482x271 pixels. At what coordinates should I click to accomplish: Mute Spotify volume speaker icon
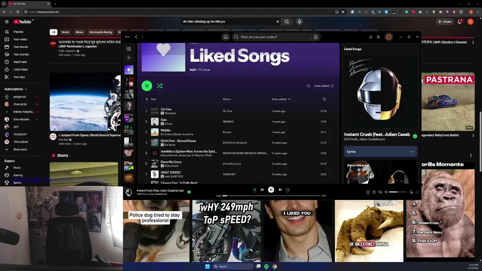[x=386, y=192]
